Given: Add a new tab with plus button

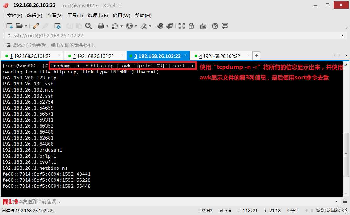Looking at the screenshot, I should pyautogui.click(x=256, y=55).
